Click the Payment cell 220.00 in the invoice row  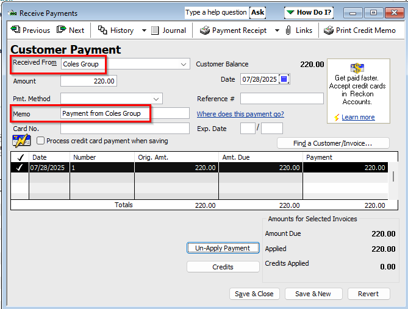point(346,168)
